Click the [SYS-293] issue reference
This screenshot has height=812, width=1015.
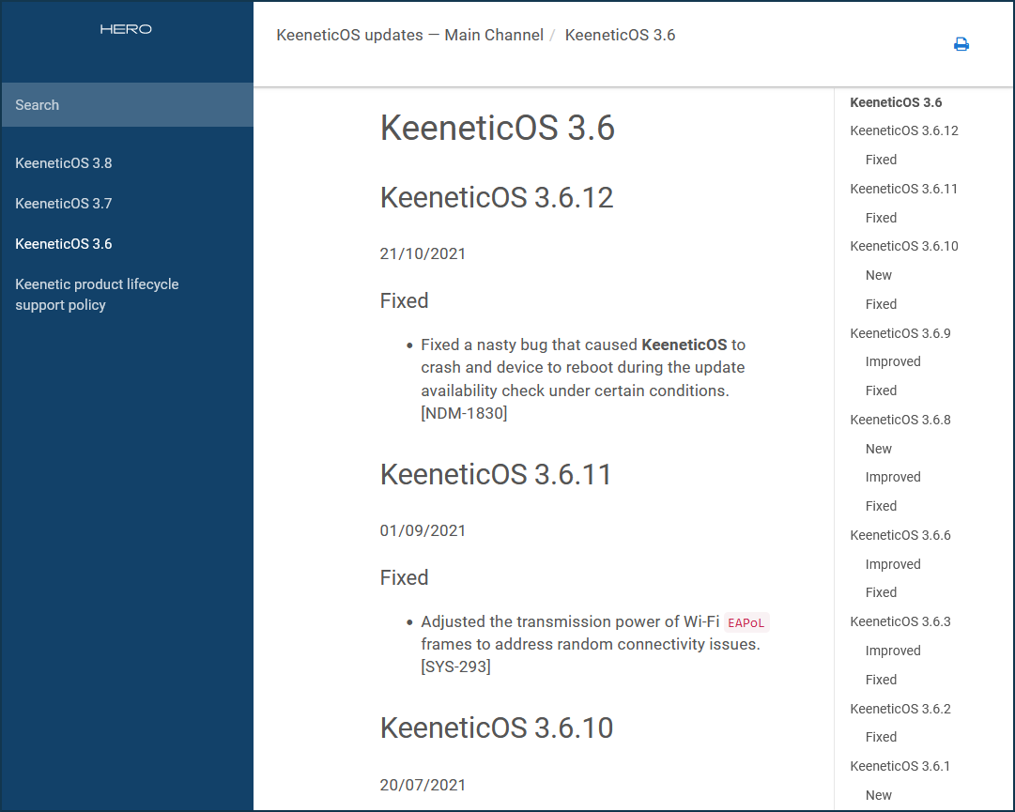455,666
